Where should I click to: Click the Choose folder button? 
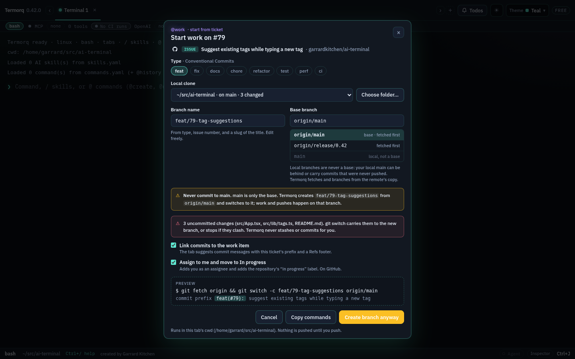click(380, 95)
